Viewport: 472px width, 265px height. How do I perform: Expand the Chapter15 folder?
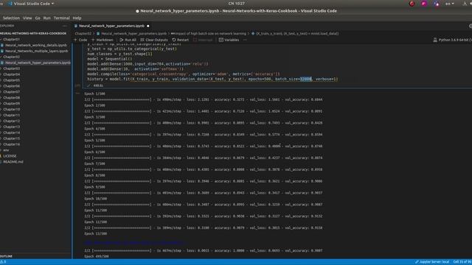[x=12, y=138]
